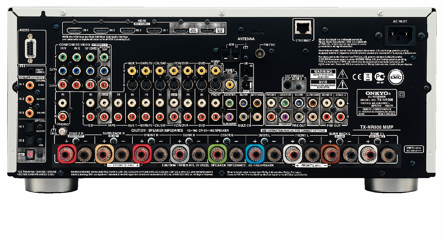Click the IR IN jack
This screenshot has width=444, height=242.
point(246,70)
